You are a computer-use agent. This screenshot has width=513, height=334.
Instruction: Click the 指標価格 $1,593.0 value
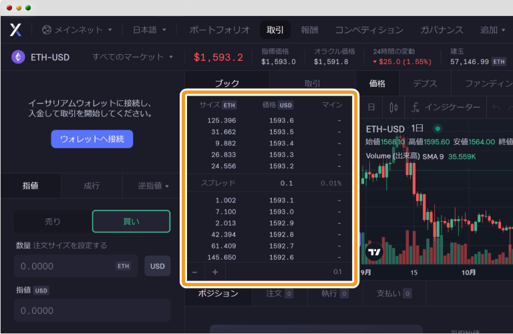[x=279, y=62]
